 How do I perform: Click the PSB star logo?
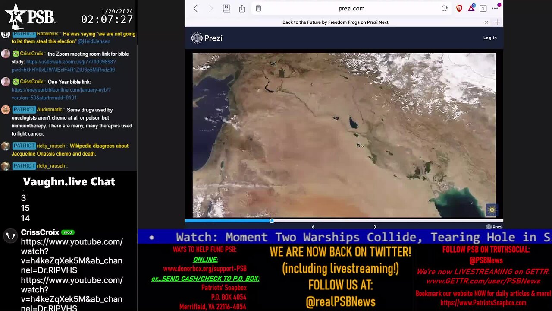tap(29, 16)
